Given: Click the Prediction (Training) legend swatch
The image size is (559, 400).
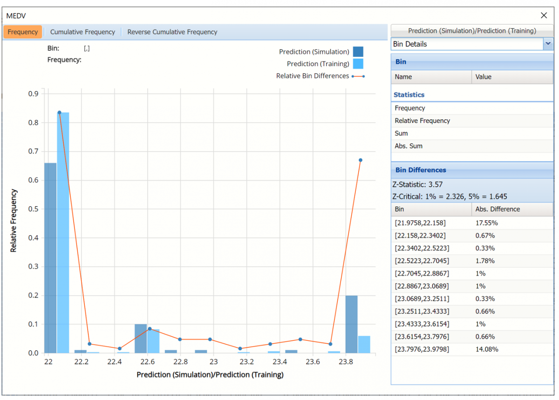Looking at the screenshot, I should [x=358, y=64].
